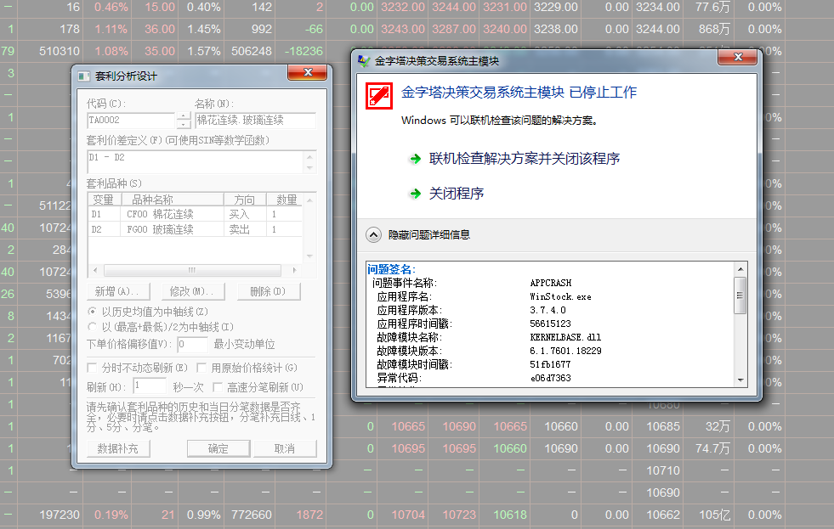The image size is (834, 529).
Task: Click the 金字塔决策交易系统主模块 title bar icon
Action: (365, 61)
